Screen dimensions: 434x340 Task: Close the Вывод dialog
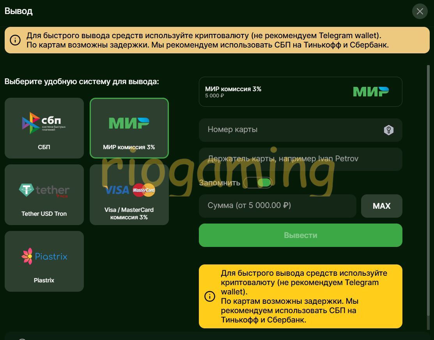click(x=420, y=11)
